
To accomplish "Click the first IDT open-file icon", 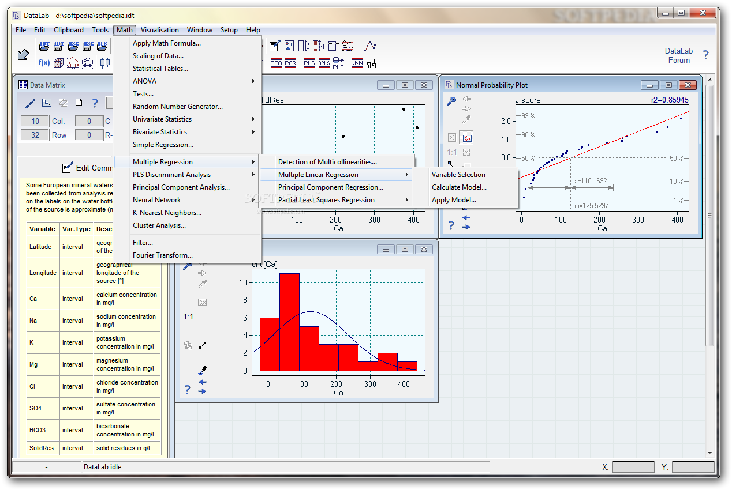I will (44, 46).
